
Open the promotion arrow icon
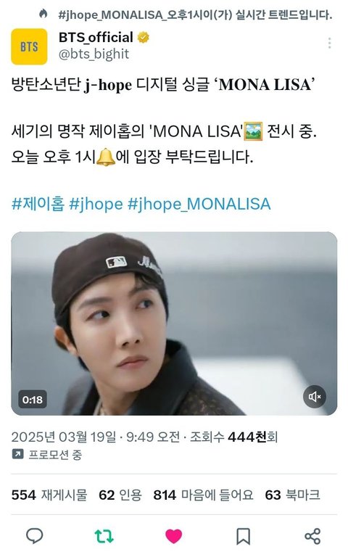point(17,454)
